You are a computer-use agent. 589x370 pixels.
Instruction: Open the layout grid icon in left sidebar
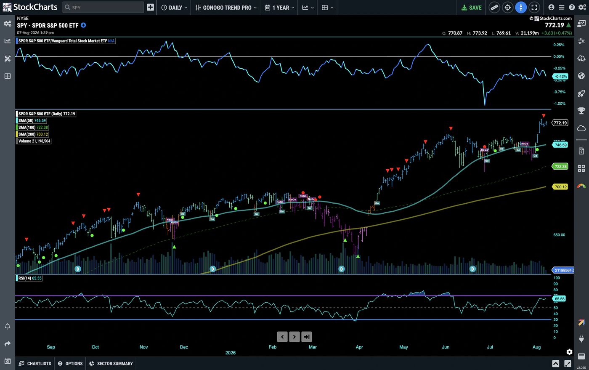coord(8,76)
